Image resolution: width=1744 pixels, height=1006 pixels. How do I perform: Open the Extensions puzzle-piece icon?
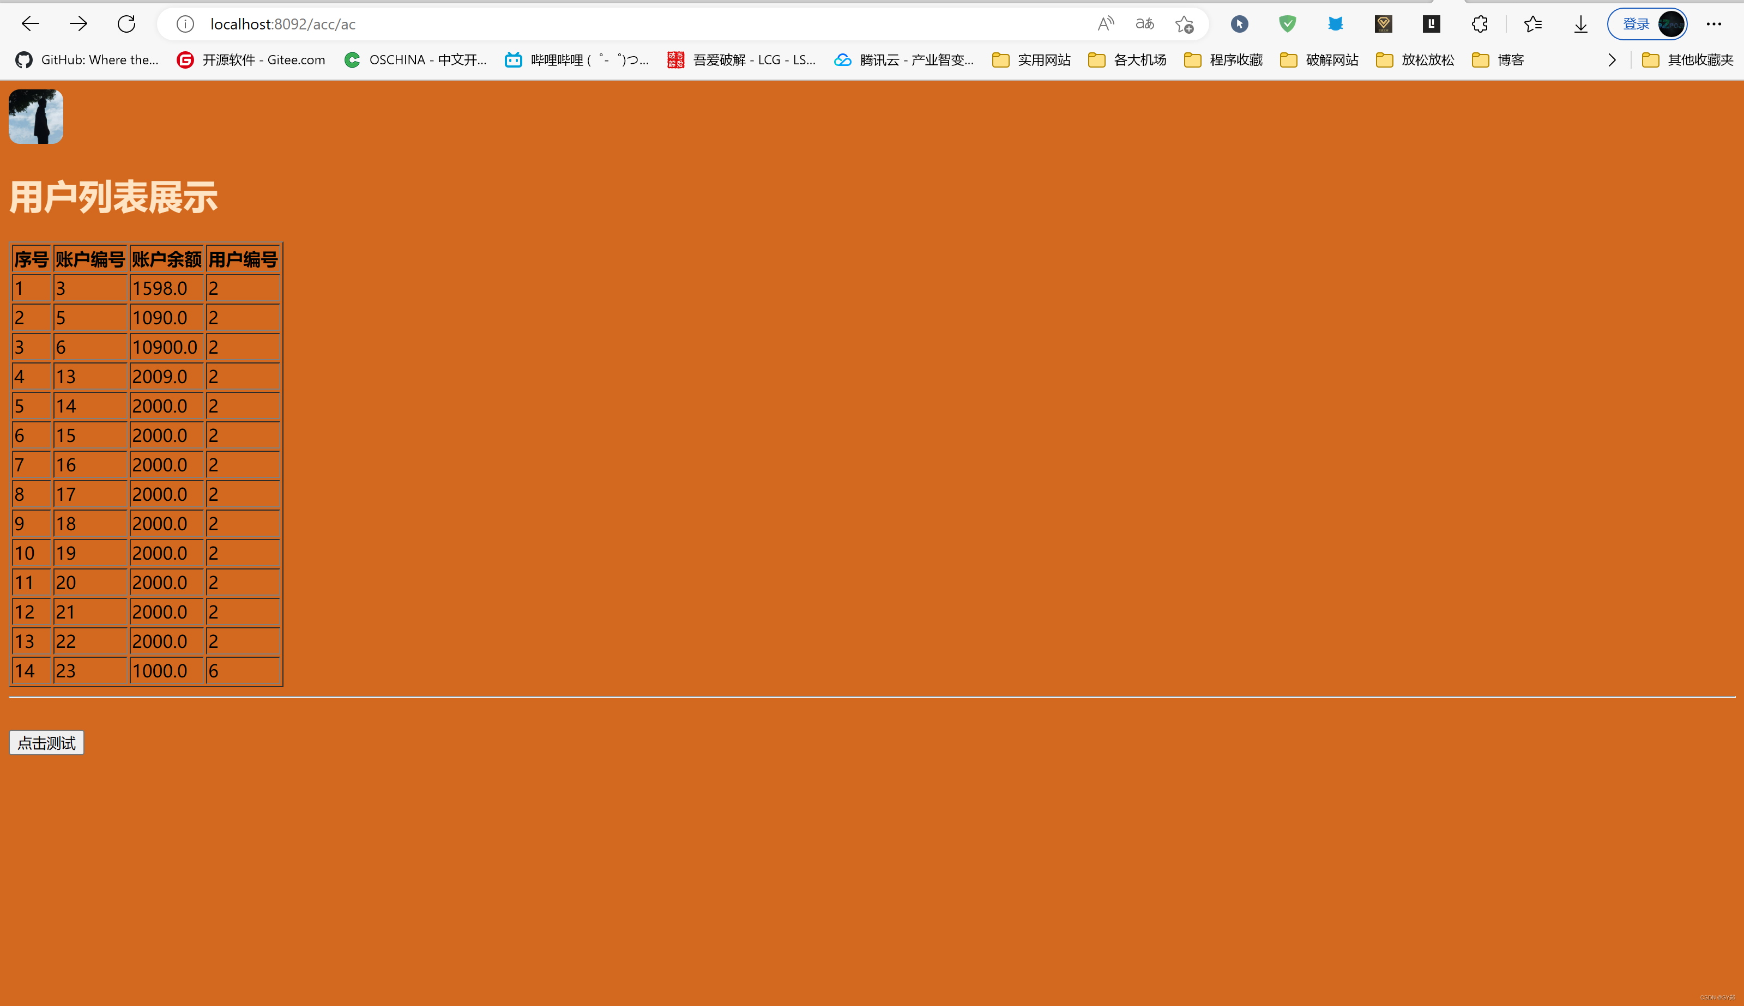pos(1480,23)
